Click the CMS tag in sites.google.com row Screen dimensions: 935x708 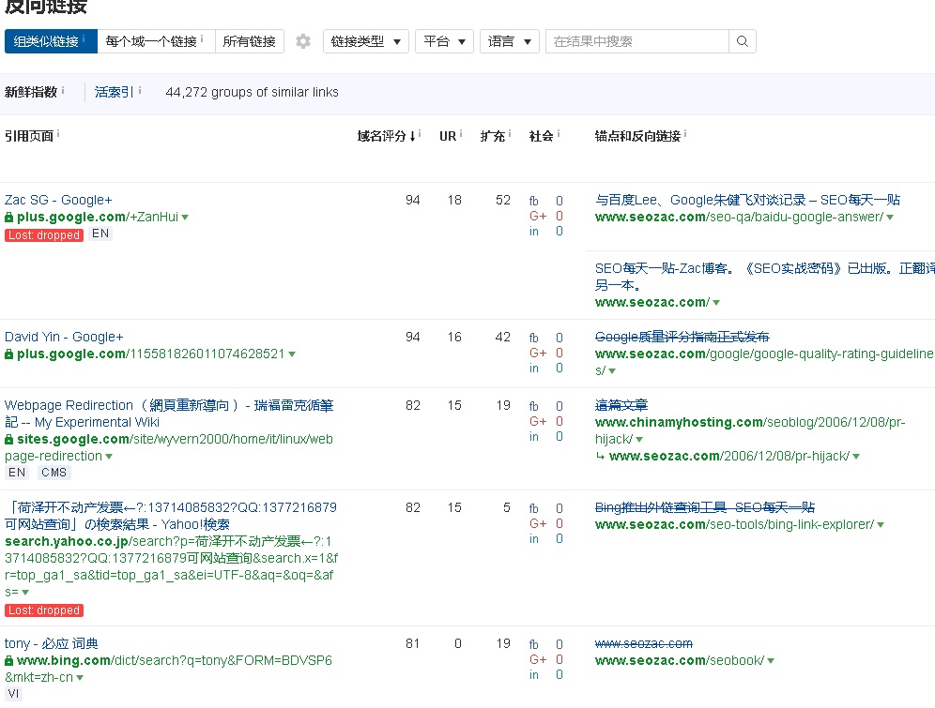tap(54, 473)
